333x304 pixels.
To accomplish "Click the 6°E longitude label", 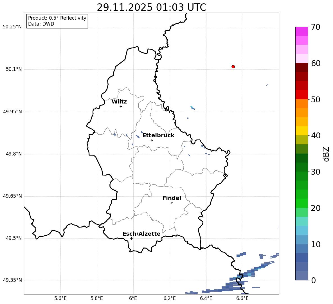I will coord(133,298).
